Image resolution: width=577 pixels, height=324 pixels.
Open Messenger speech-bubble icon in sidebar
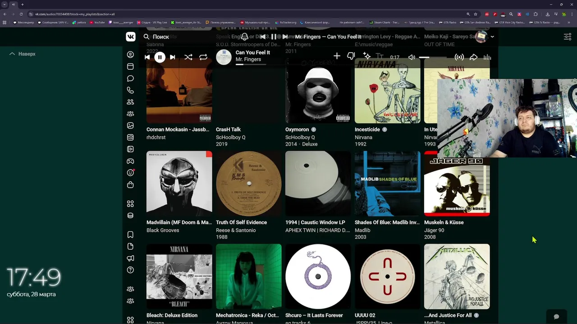(x=130, y=78)
